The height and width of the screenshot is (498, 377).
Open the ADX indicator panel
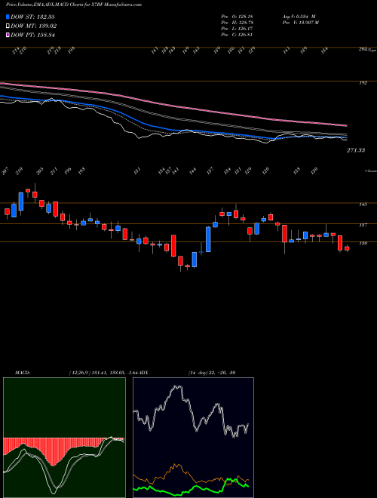click(193, 438)
